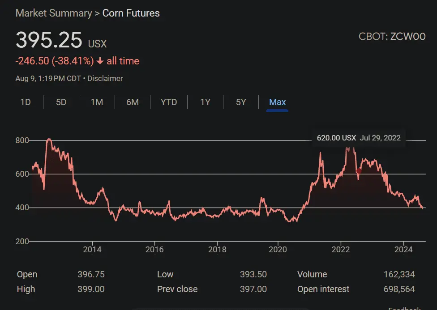
Task: Switch to the 6M time range
Action: click(x=133, y=102)
